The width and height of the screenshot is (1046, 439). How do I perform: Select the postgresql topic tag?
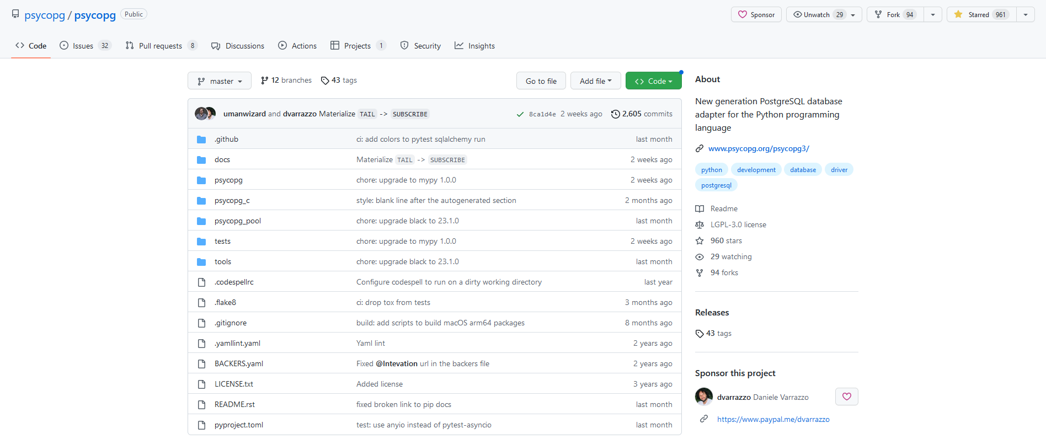pyautogui.click(x=716, y=185)
